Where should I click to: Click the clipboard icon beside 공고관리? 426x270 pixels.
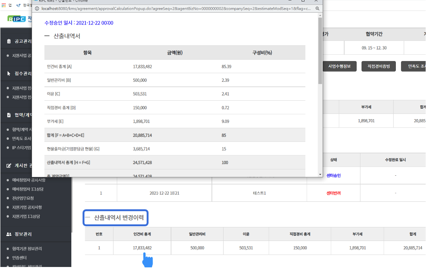click(9, 41)
